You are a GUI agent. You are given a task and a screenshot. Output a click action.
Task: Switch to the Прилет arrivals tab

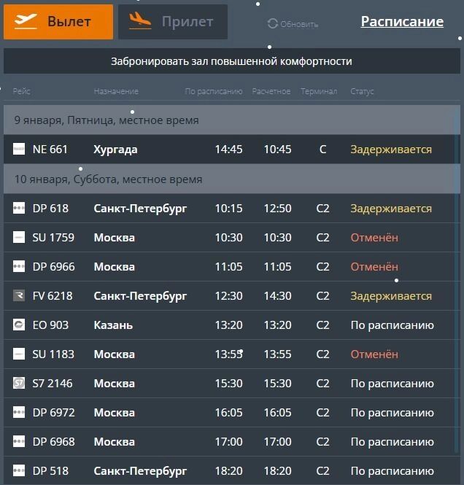pos(173,22)
